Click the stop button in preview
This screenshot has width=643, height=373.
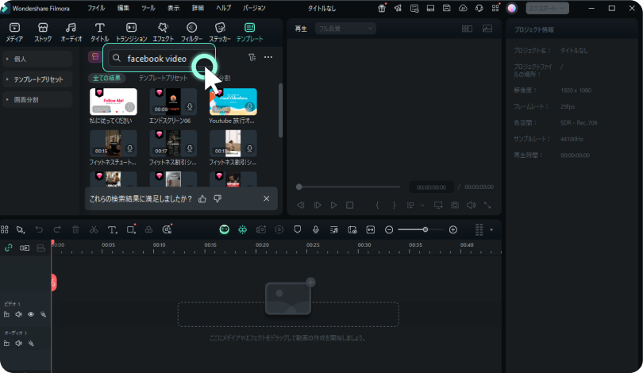click(x=350, y=205)
